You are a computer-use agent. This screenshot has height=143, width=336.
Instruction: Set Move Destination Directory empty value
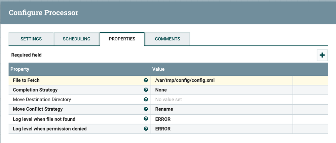[x=168, y=100]
